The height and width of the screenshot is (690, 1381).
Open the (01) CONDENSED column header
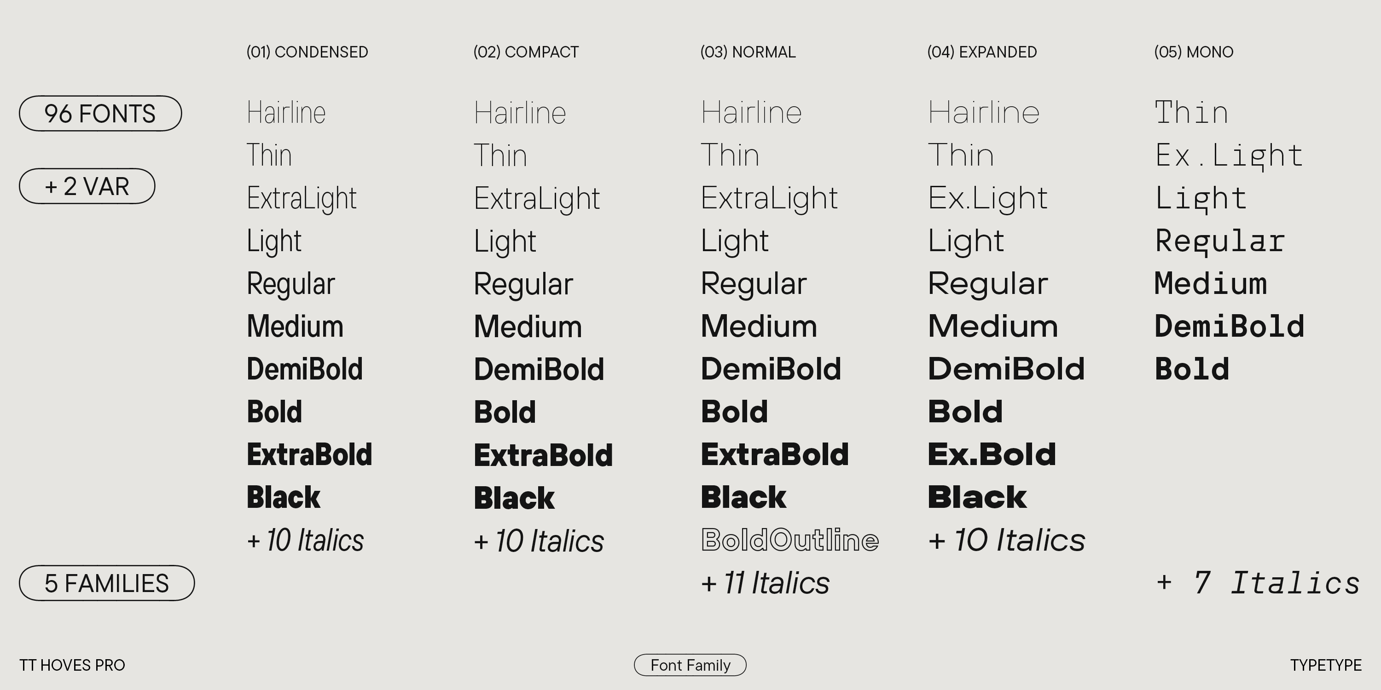(x=307, y=52)
